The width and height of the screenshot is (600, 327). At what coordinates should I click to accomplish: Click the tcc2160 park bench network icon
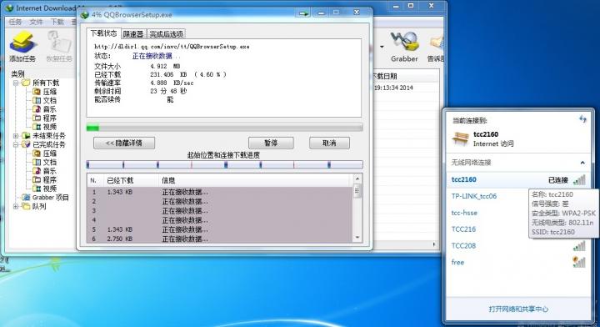pos(461,138)
